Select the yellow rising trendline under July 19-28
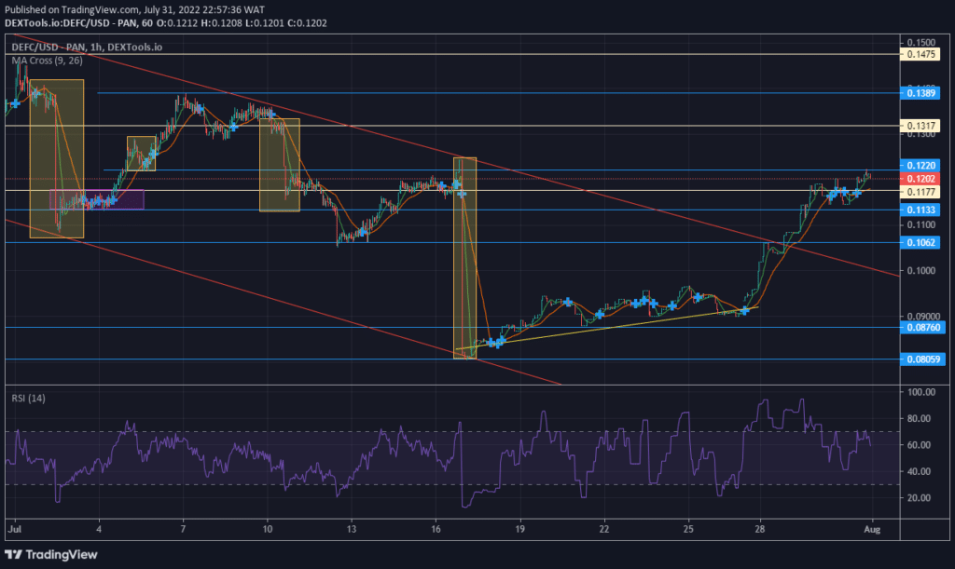The height and width of the screenshot is (569, 955). coord(607,328)
